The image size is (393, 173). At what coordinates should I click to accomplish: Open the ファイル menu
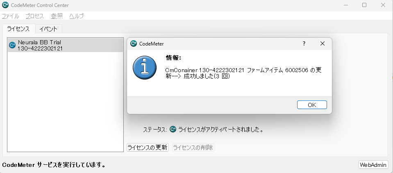click(x=10, y=16)
